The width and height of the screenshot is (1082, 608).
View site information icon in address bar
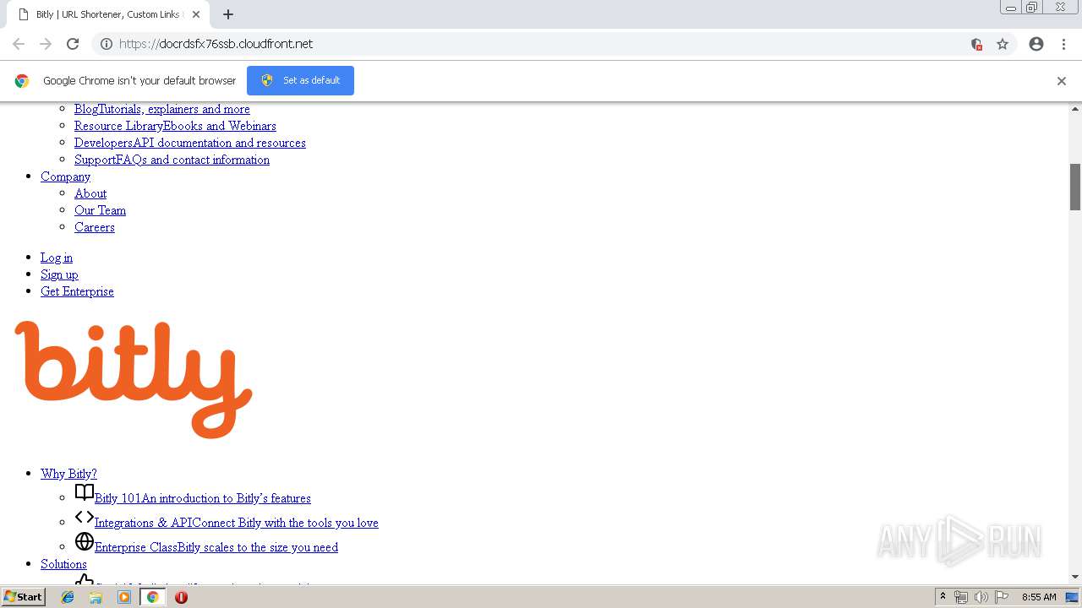tap(107, 44)
